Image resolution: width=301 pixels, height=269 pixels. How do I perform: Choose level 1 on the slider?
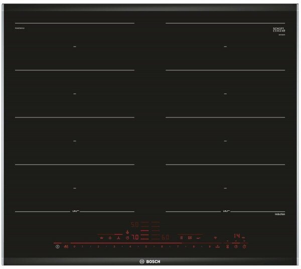83,246
